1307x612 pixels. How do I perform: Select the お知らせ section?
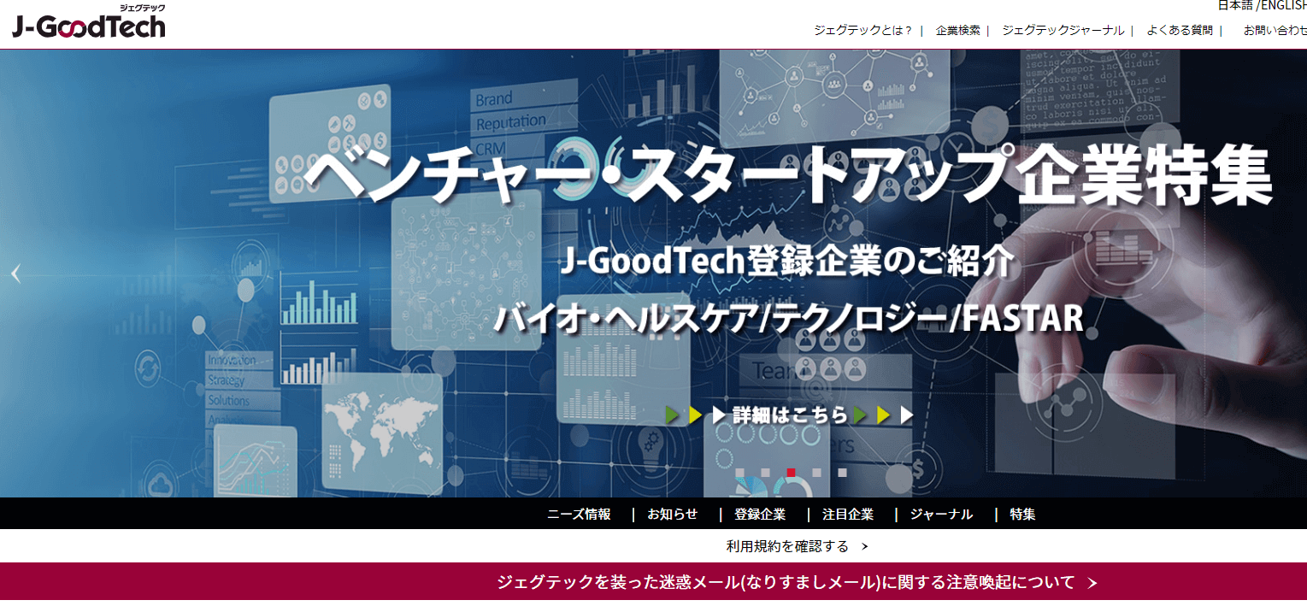click(671, 514)
